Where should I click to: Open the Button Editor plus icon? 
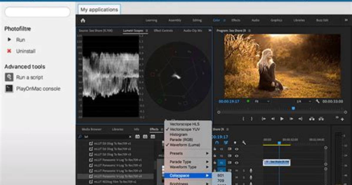pos(342,119)
